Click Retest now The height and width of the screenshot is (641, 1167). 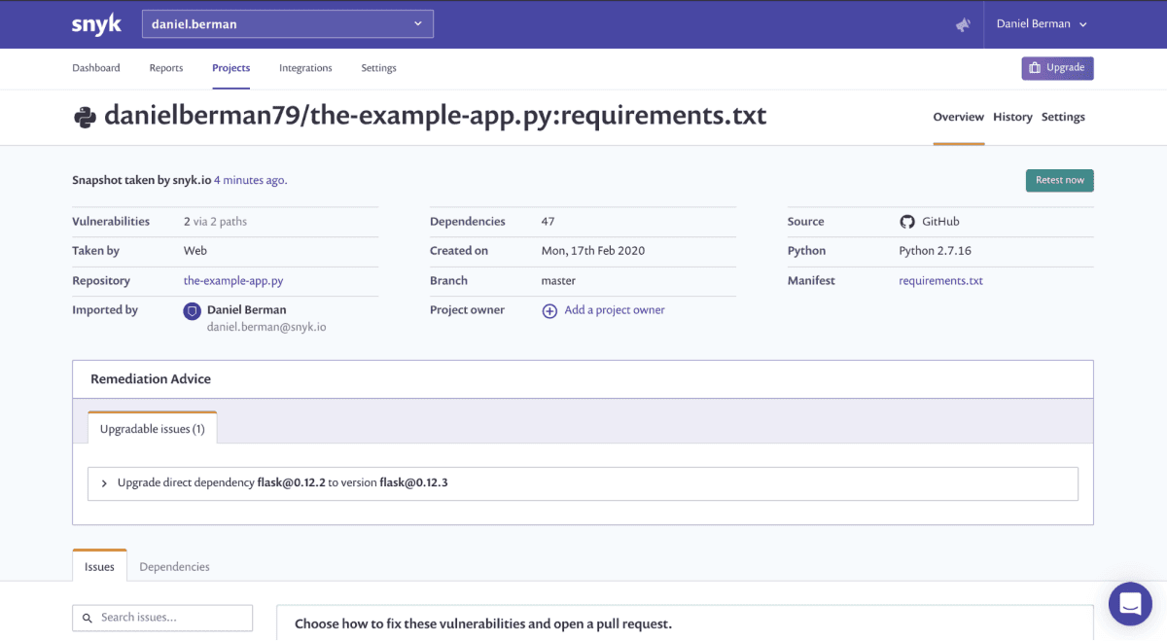[1059, 180]
